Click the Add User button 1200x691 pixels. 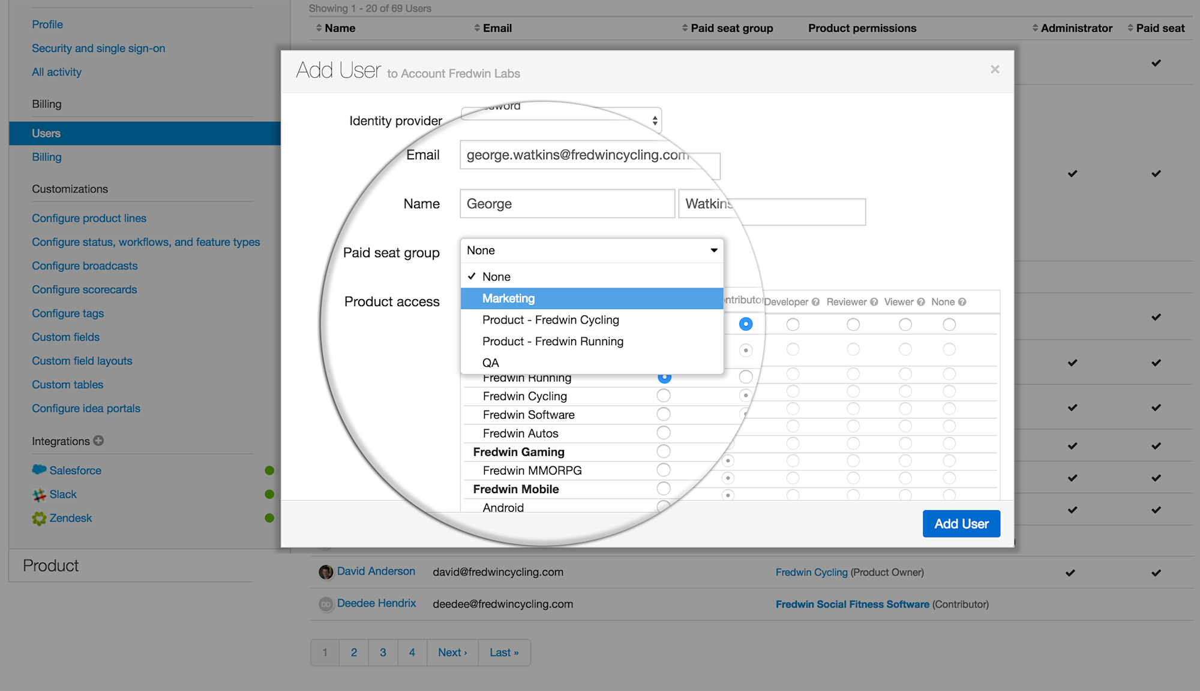961,523
